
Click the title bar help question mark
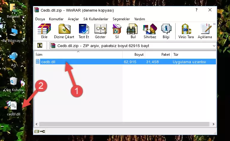tap(197, 10)
